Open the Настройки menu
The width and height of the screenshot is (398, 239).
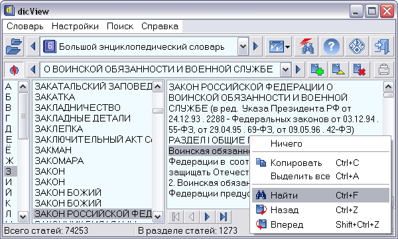75,26
